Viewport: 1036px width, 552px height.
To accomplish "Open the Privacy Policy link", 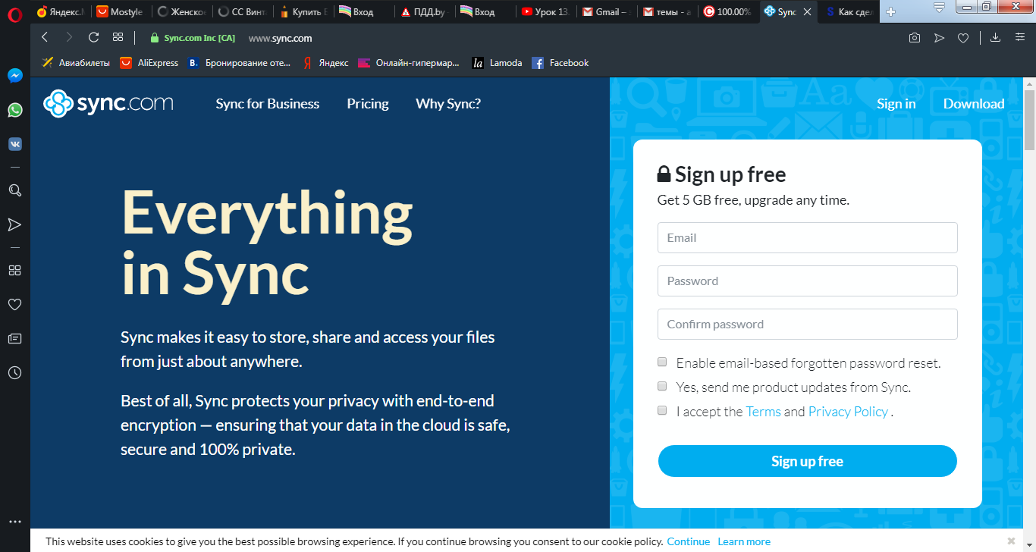I will tap(848, 412).
